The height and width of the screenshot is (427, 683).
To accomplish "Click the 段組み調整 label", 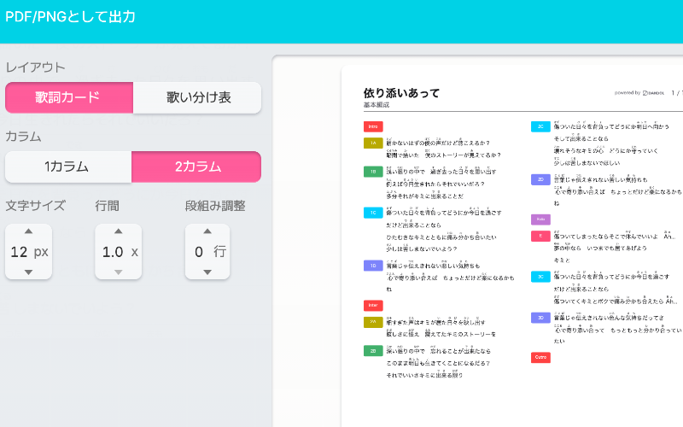I will click(215, 206).
